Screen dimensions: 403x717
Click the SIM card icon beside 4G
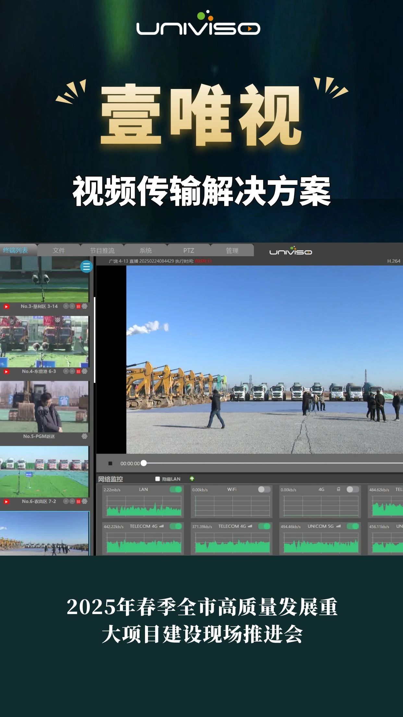click(338, 489)
